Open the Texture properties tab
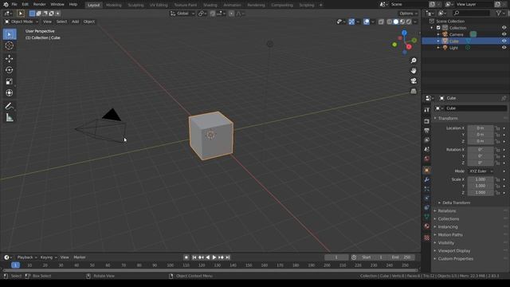 427,238
